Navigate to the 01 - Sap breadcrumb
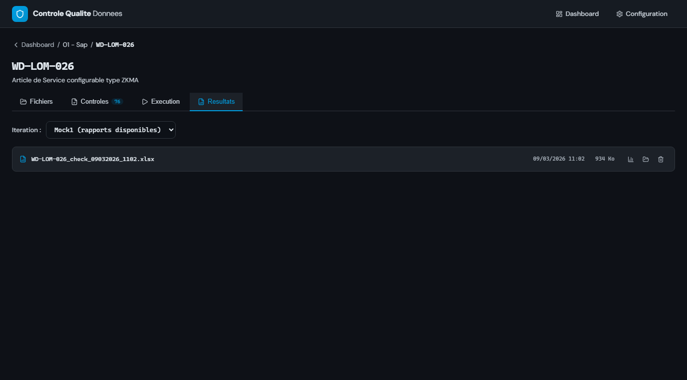 tap(75, 45)
